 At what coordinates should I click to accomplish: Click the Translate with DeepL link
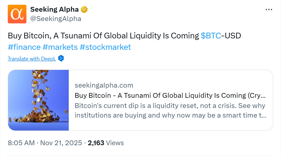[32, 58]
